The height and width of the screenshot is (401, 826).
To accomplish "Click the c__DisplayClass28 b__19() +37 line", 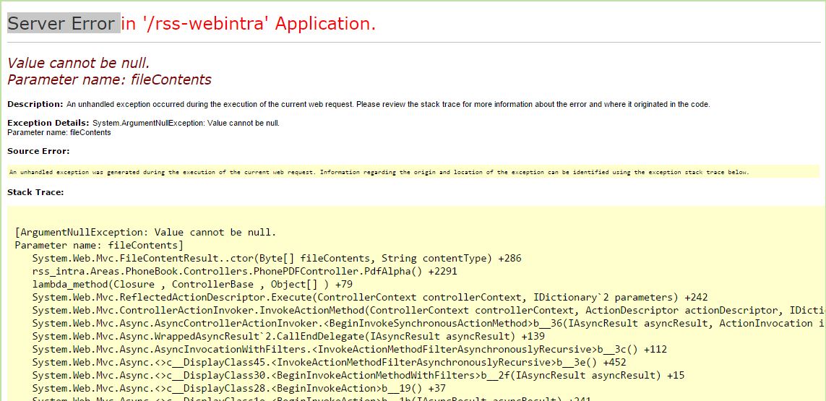I will coord(238,388).
